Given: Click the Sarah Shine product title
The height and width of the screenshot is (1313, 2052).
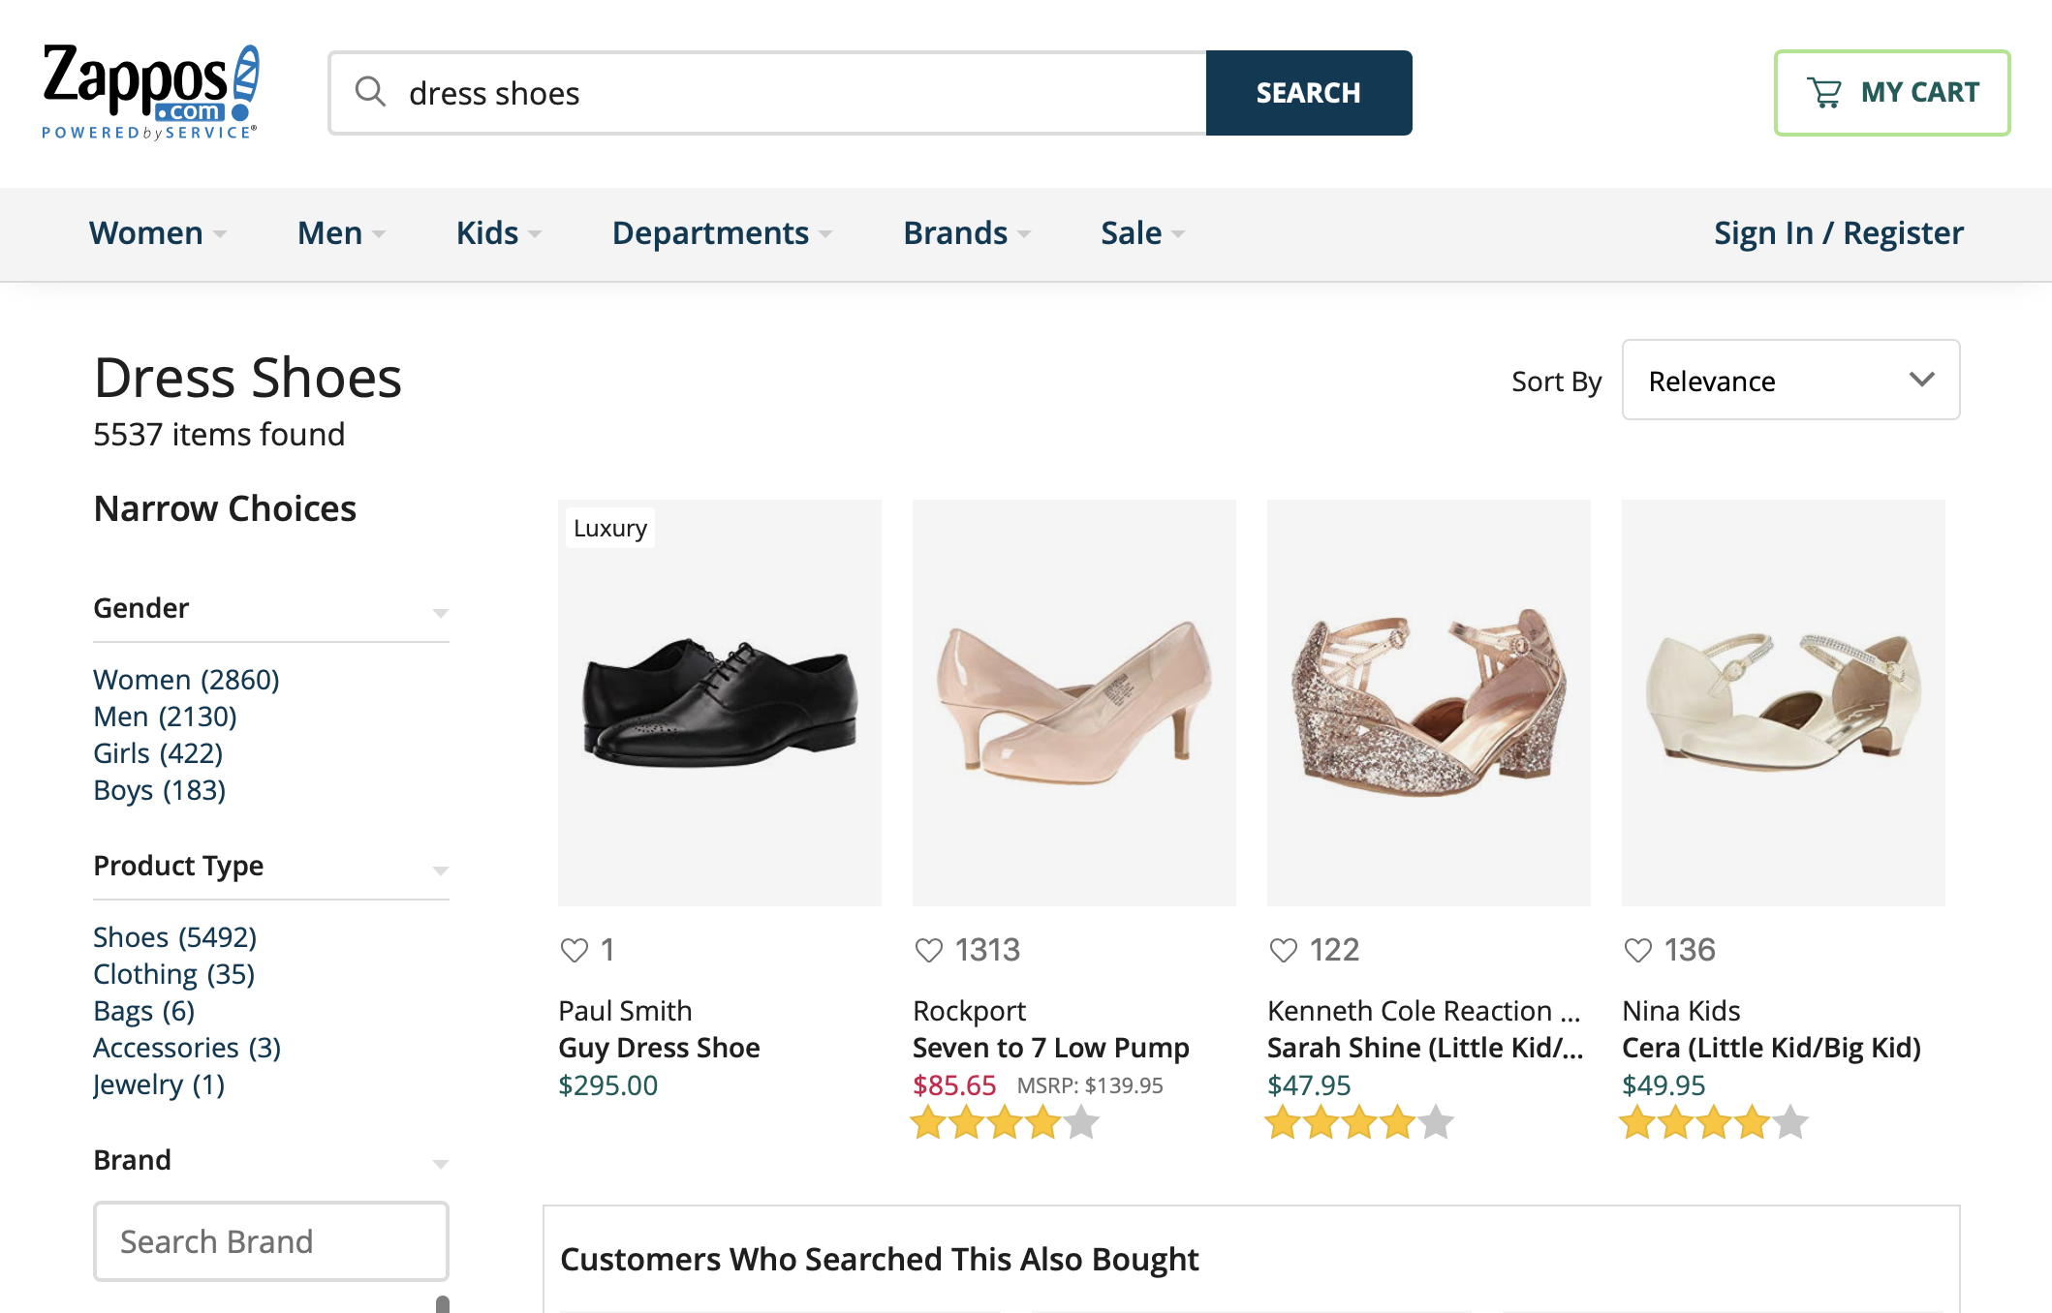Looking at the screenshot, I should tap(1425, 1048).
